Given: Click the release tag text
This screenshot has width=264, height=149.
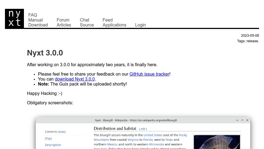Looking at the screenshot, I should (252, 41).
